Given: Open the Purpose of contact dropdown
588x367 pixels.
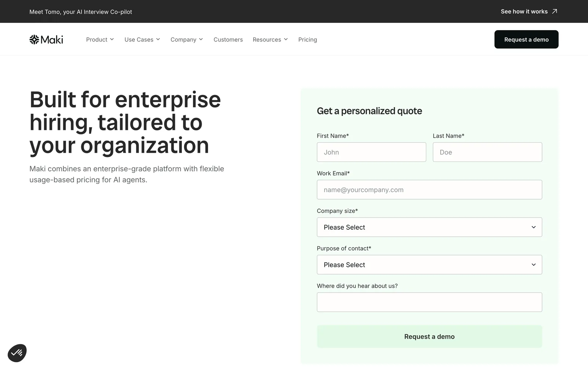Looking at the screenshot, I should tap(429, 265).
